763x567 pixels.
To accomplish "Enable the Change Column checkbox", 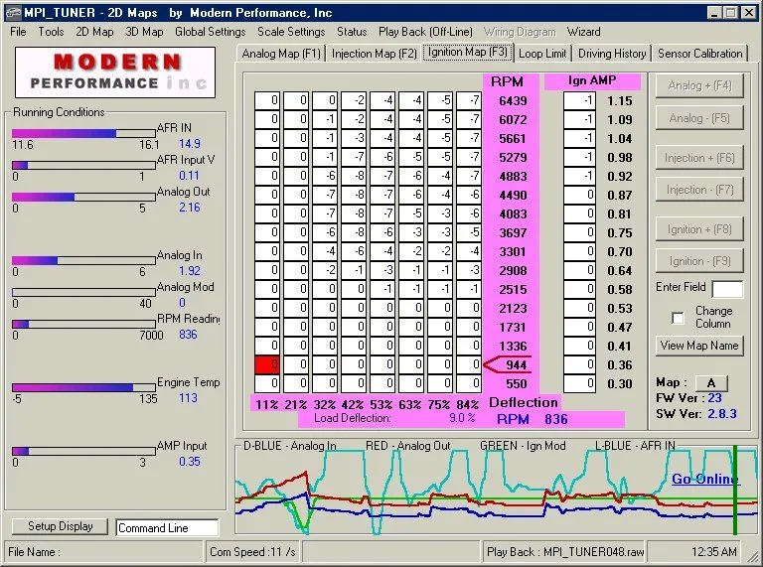I will pyautogui.click(x=679, y=318).
